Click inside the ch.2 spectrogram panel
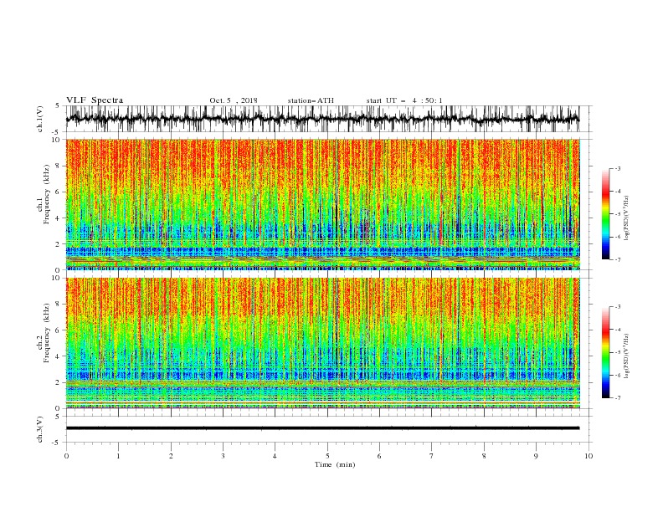Viewport: 663px width, 512px height. [x=322, y=343]
